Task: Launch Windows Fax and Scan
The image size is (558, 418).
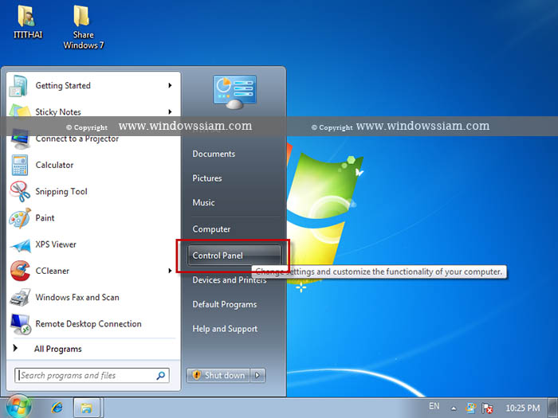Action: (x=77, y=298)
